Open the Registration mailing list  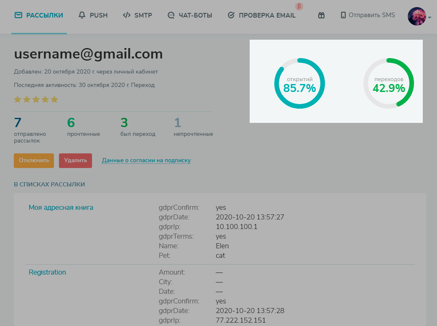47,272
